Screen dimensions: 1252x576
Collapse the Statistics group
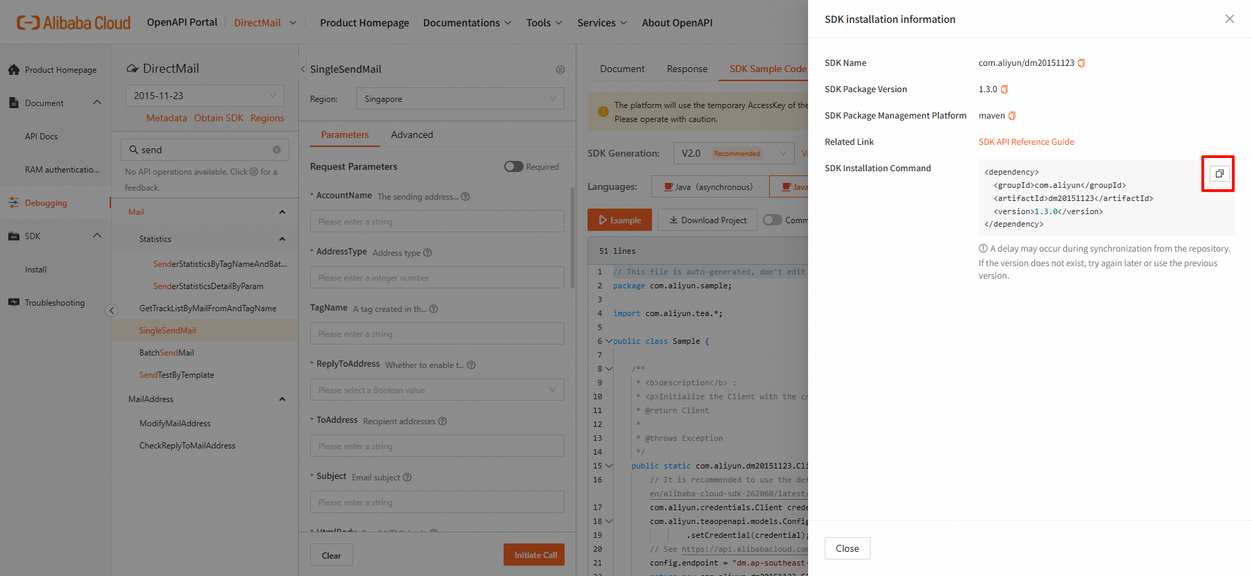click(282, 239)
